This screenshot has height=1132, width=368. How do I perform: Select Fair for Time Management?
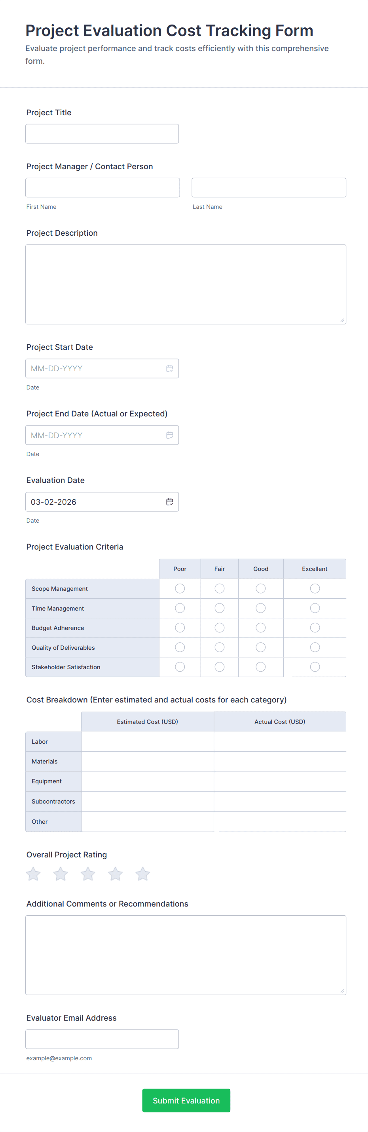[219, 608]
